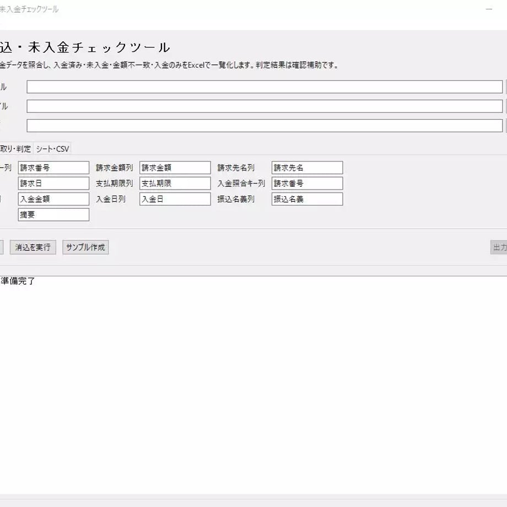
Task: Edit the 入金日列 field containing 入金日
Action: point(175,199)
